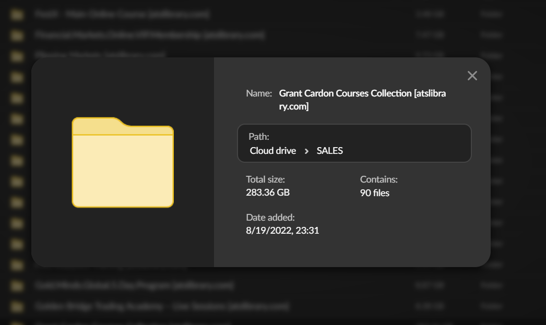Click inside the Path box of the dialog

pos(355,143)
